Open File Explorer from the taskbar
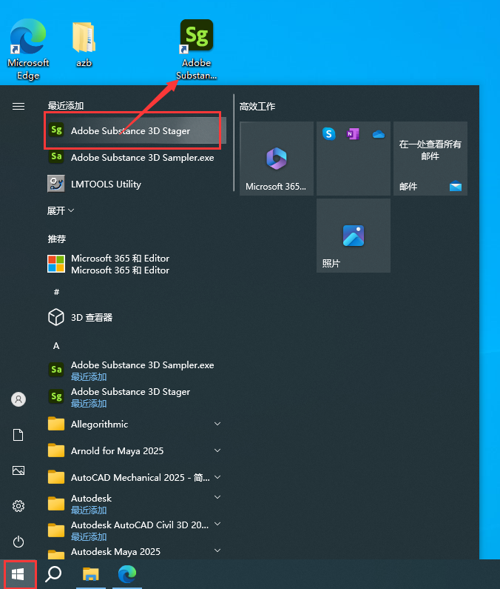500x589 pixels. [x=90, y=574]
